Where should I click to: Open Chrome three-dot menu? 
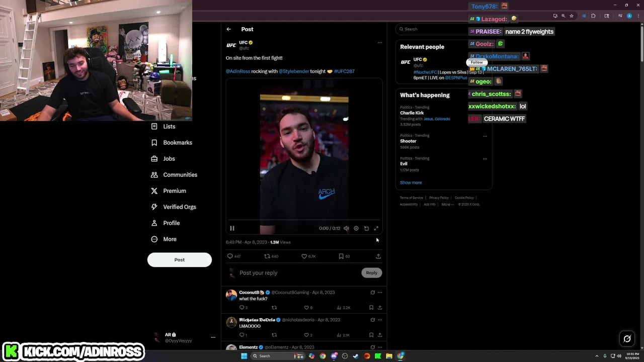click(x=638, y=16)
